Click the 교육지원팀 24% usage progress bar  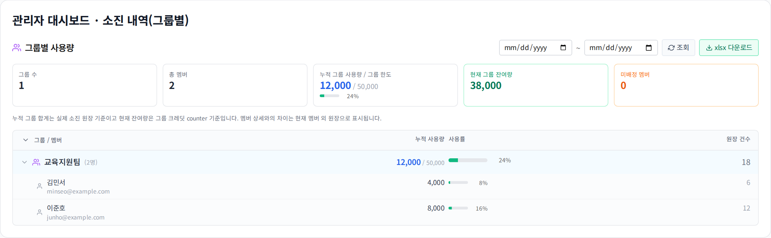tap(468, 160)
